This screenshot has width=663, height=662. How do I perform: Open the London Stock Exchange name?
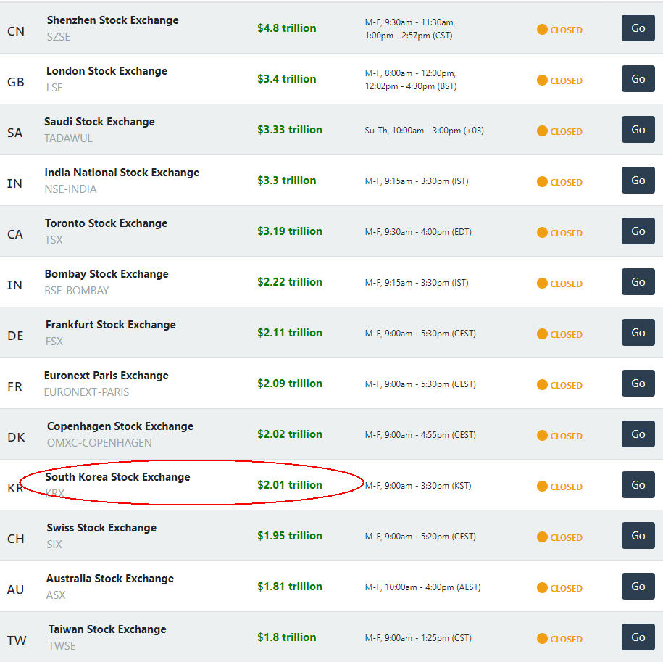coord(107,71)
